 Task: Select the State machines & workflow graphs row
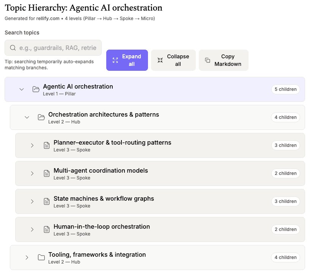[159, 201]
